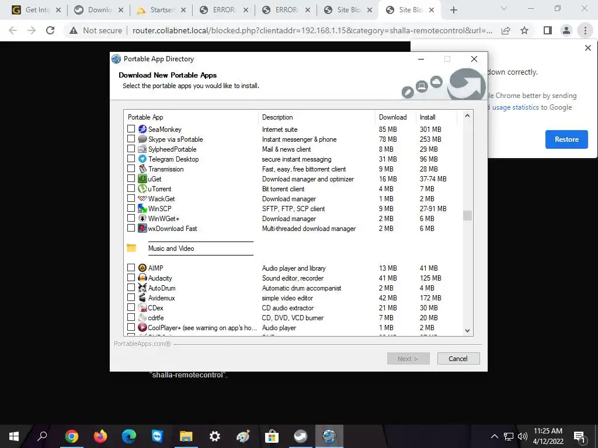Click the taskbar clock
The image size is (598, 448).
pyautogui.click(x=548, y=436)
